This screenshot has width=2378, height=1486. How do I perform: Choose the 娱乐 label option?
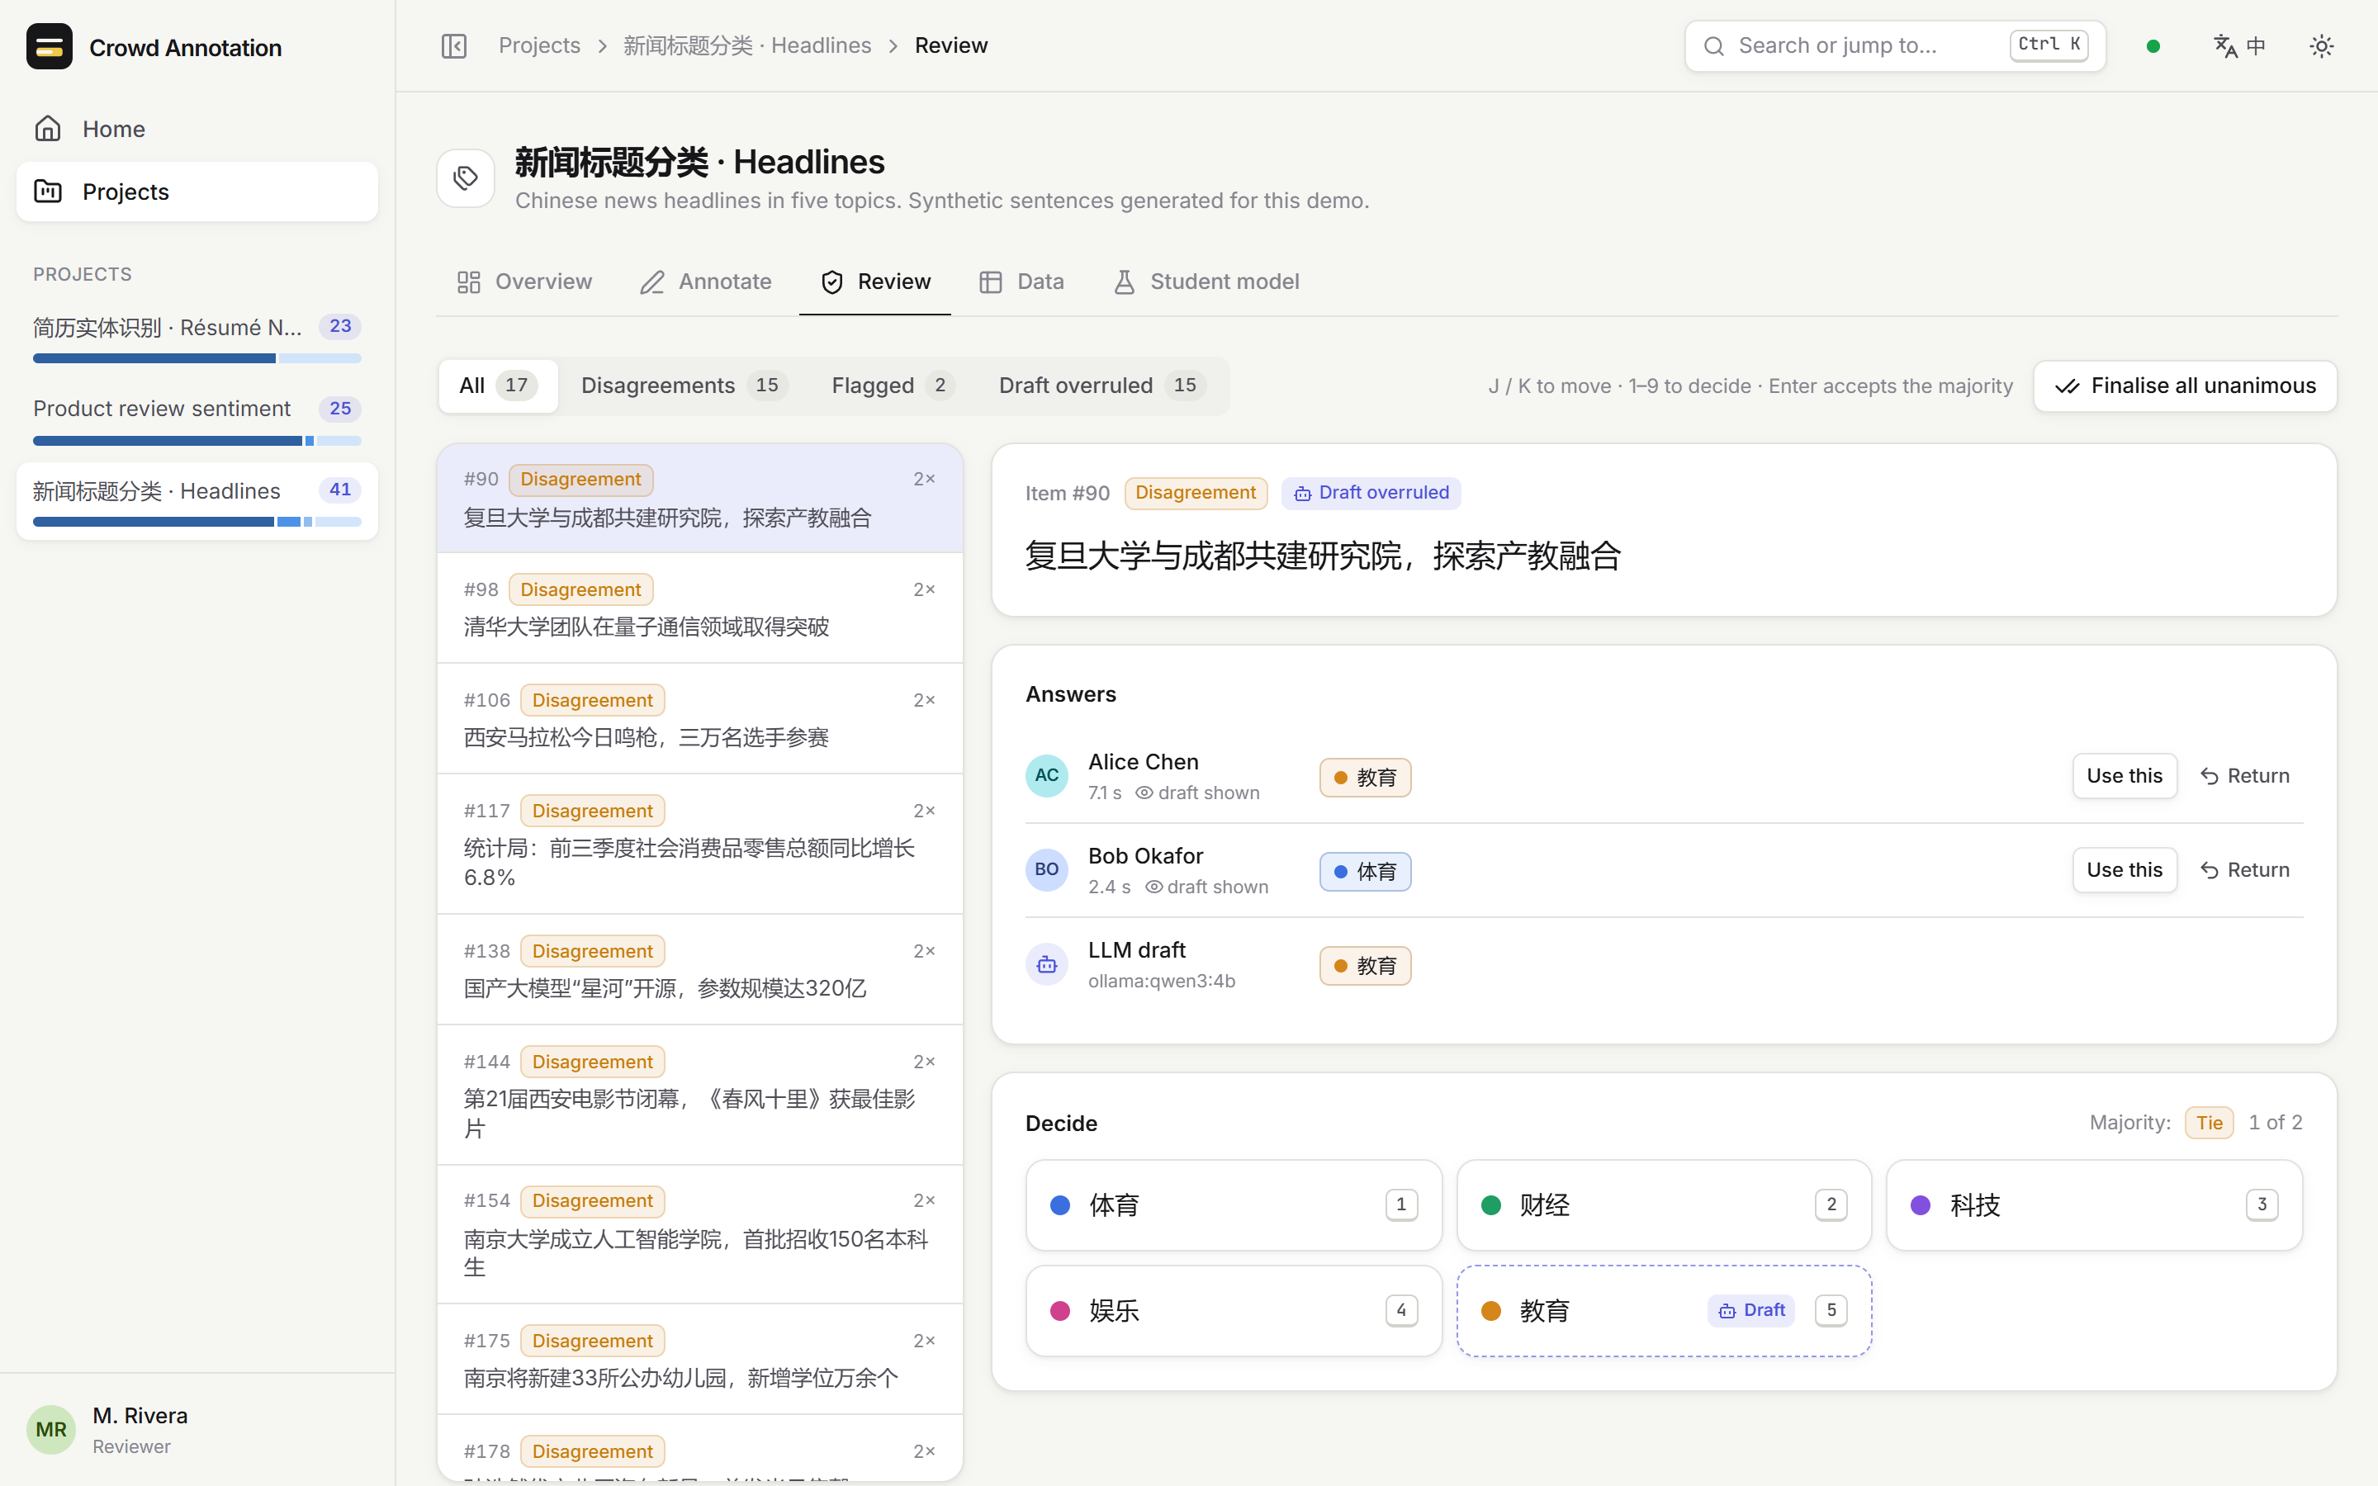[x=1234, y=1311]
